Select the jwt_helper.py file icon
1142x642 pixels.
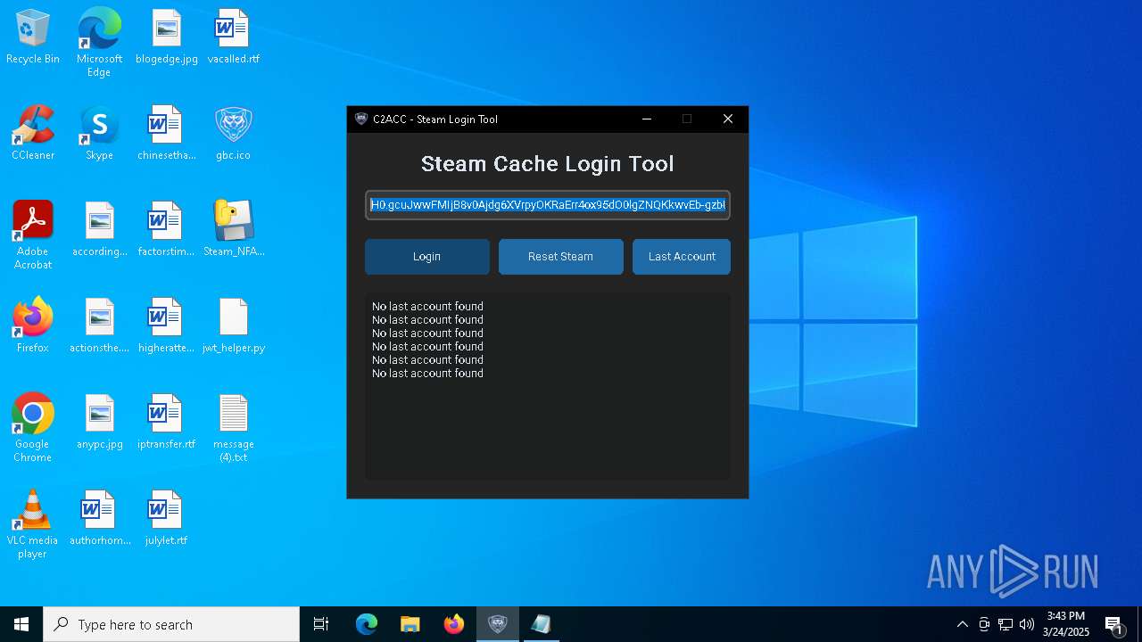pos(233,326)
